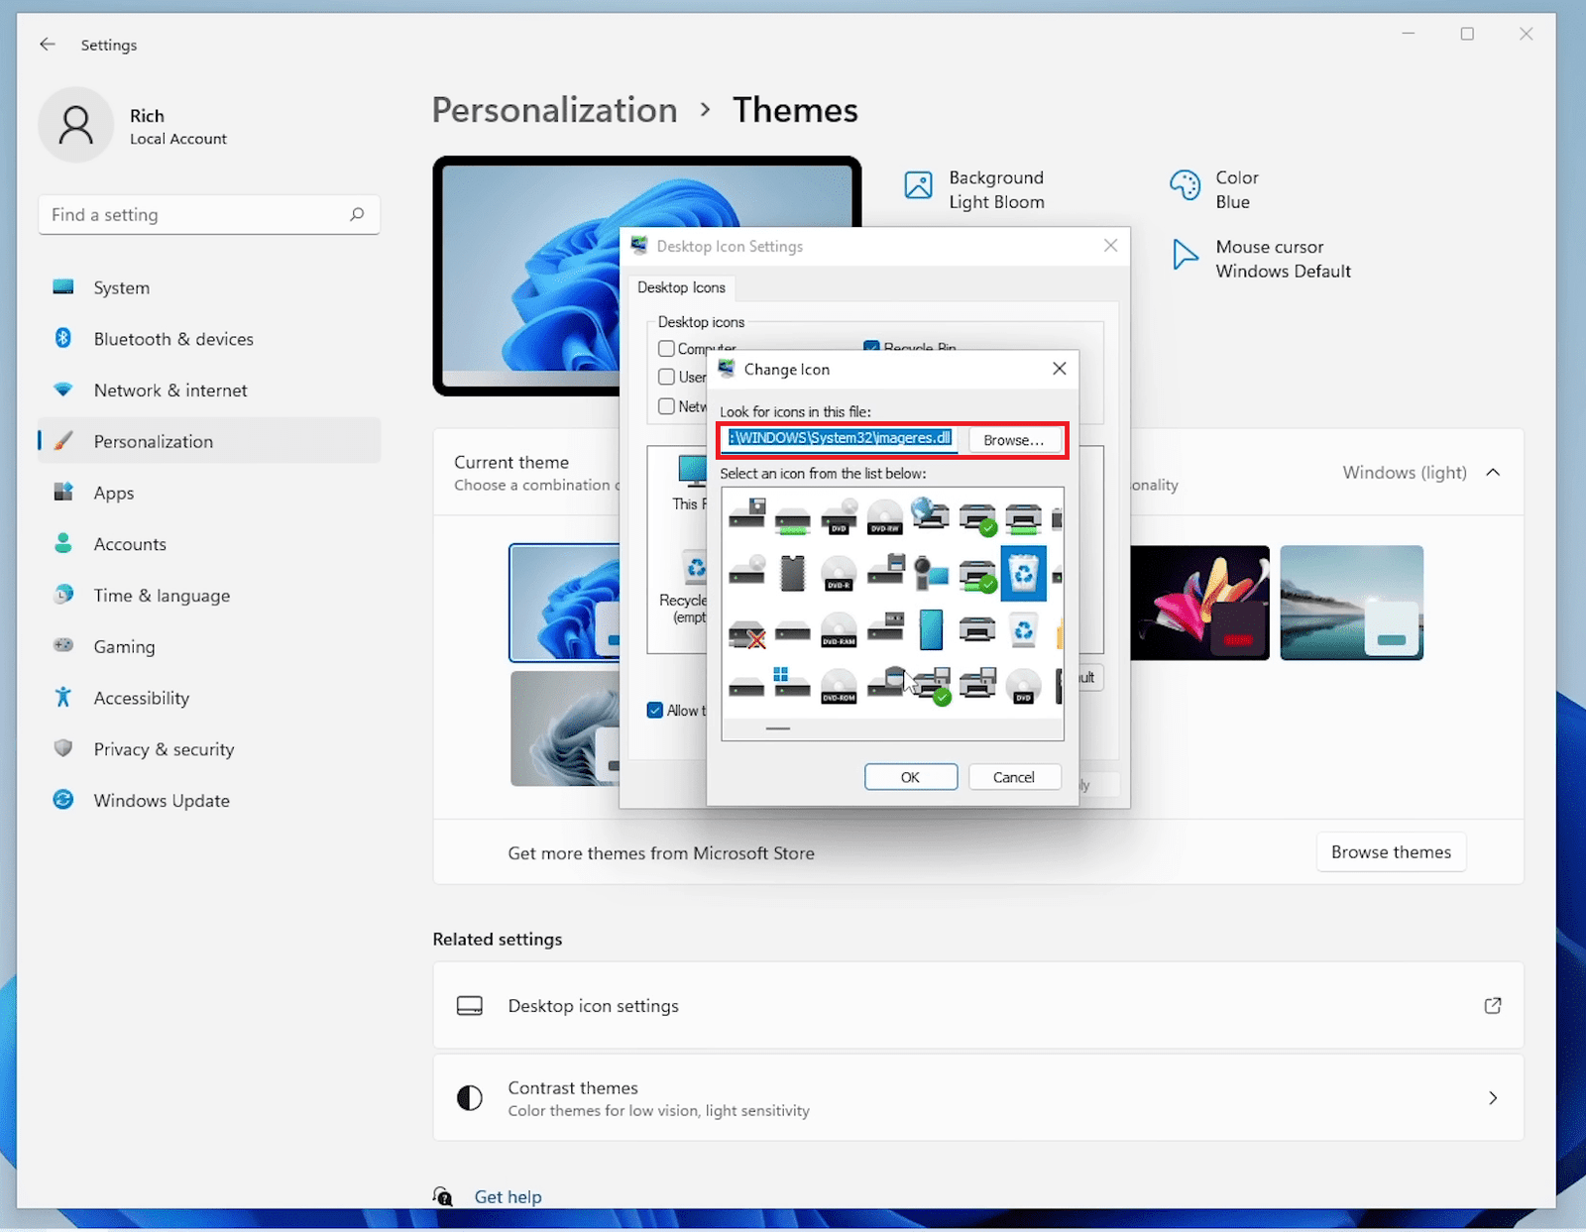Collapse the Current theme section
Viewport: 1586px width, 1232px height.
[1493, 473]
